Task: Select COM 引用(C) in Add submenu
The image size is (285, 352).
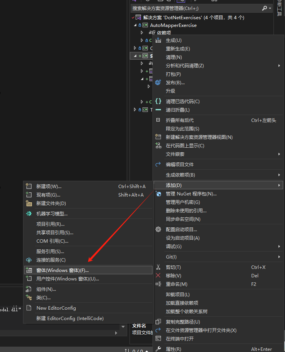Action: 88,241
